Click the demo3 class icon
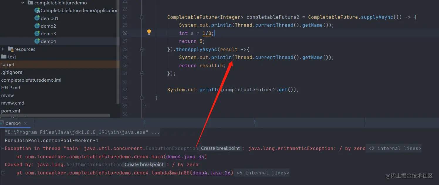This screenshot has width=439, height=185. coord(37,33)
